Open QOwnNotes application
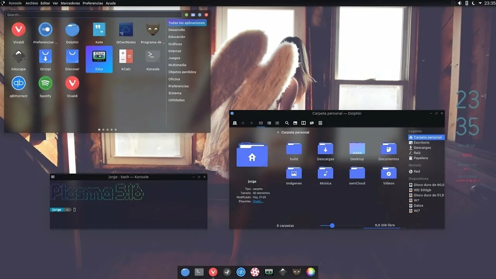 126,33
